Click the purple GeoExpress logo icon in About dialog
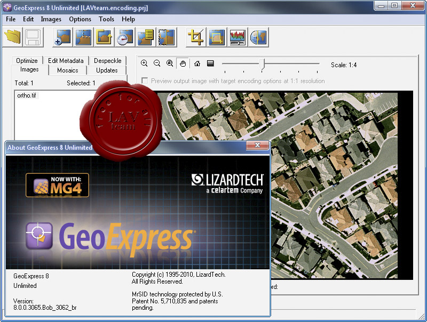427x322 pixels. pos(39,236)
